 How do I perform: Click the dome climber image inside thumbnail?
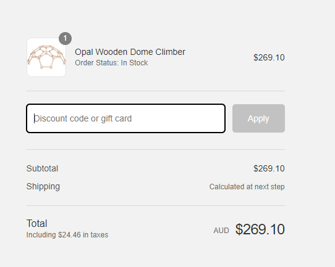46,57
